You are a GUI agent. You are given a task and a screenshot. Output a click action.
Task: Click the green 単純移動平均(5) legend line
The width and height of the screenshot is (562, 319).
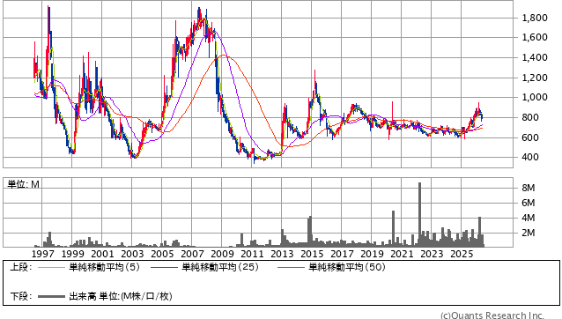pyautogui.click(x=52, y=267)
